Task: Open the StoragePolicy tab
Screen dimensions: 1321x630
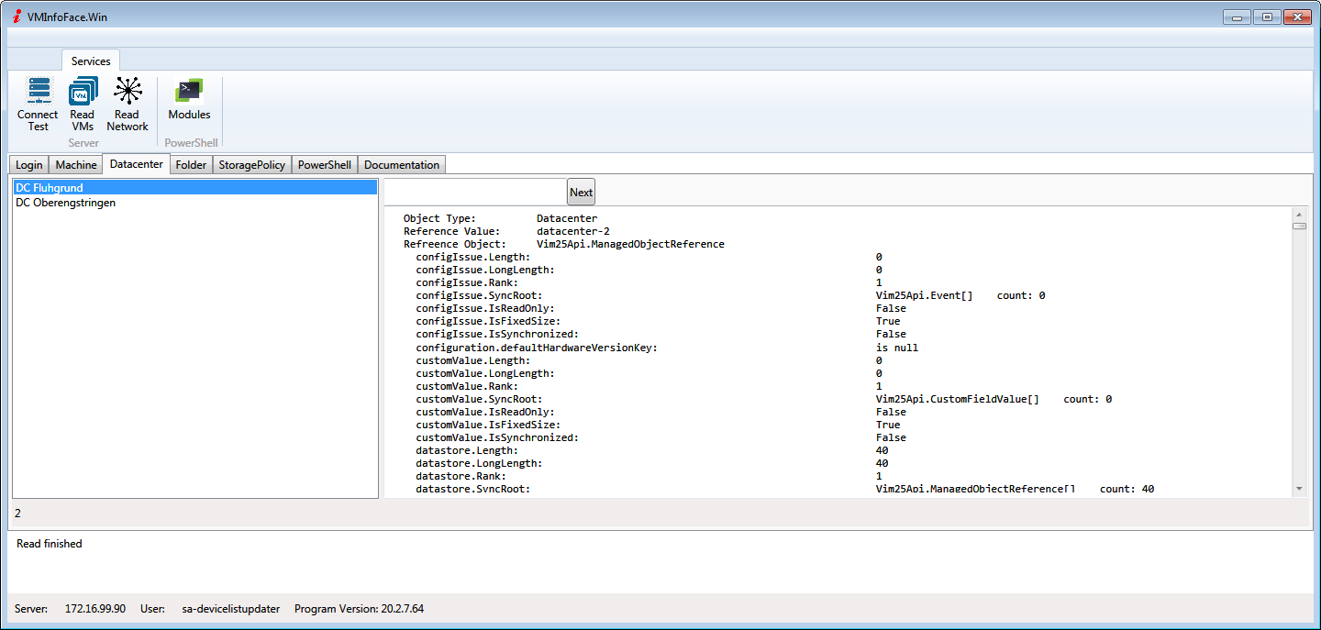Action: [x=252, y=165]
